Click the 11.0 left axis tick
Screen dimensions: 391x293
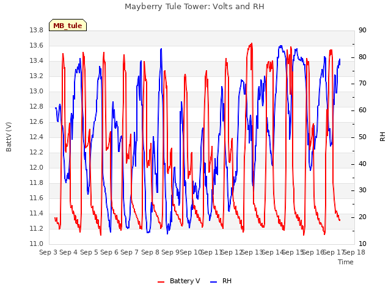pos(37,244)
